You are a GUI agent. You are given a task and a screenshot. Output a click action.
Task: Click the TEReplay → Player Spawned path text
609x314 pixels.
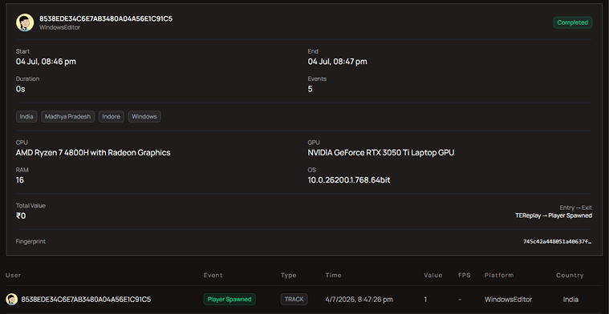click(554, 215)
